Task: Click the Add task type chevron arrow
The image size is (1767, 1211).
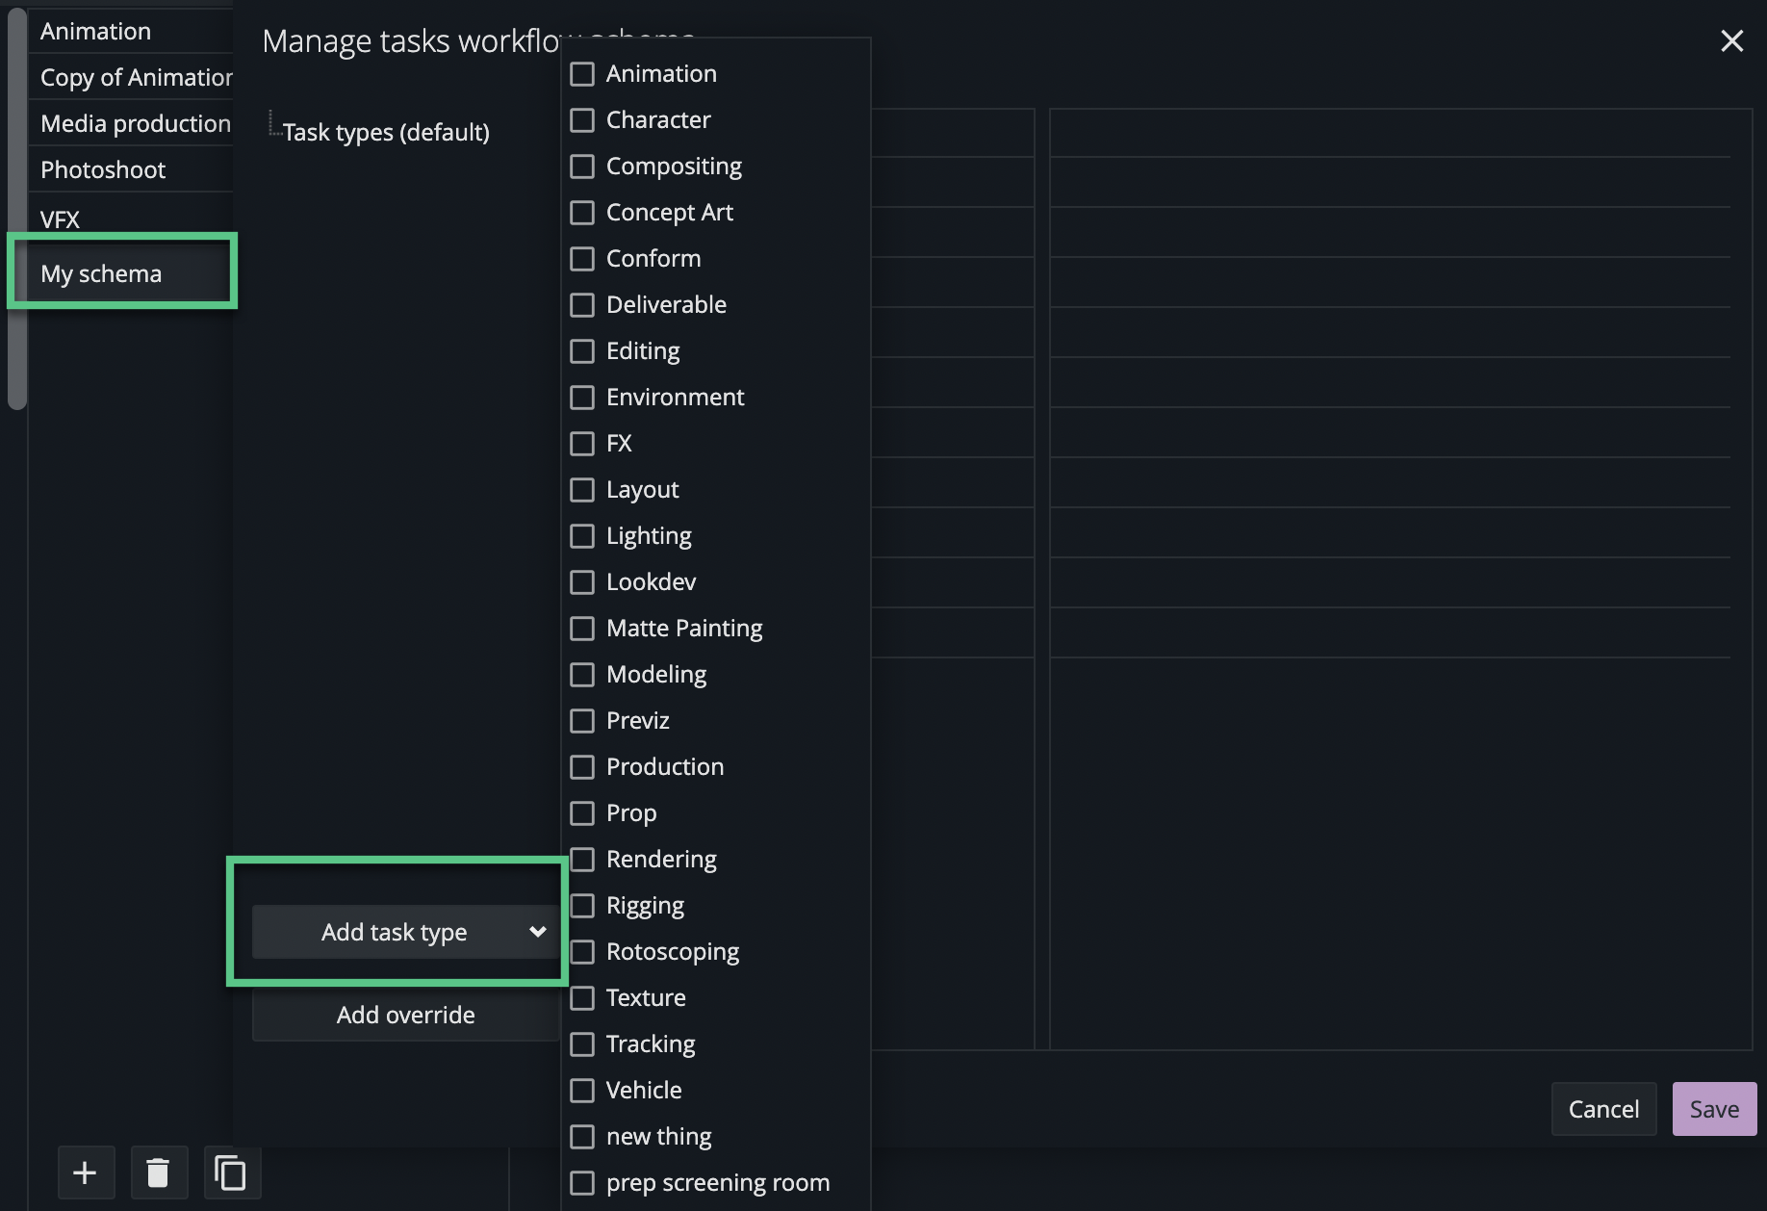Action: (x=538, y=932)
